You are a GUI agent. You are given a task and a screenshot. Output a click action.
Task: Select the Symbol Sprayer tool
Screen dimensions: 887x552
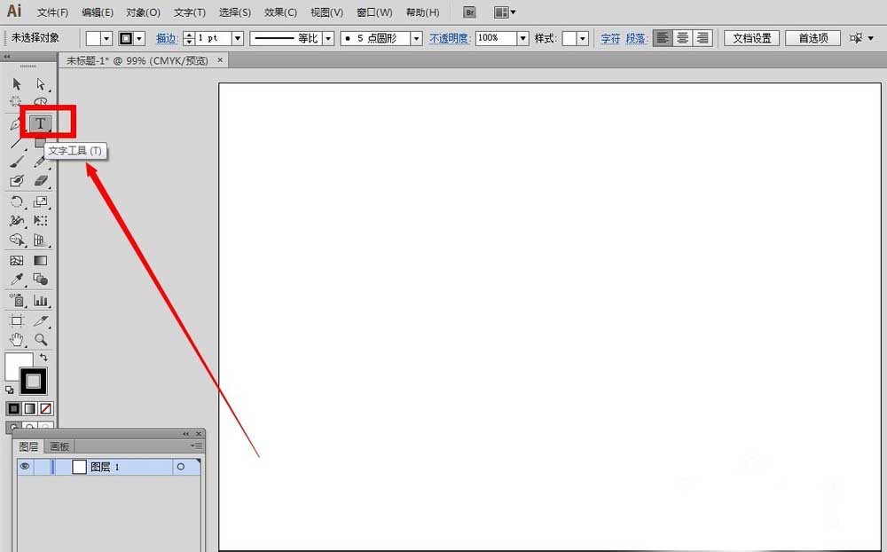pos(16,300)
